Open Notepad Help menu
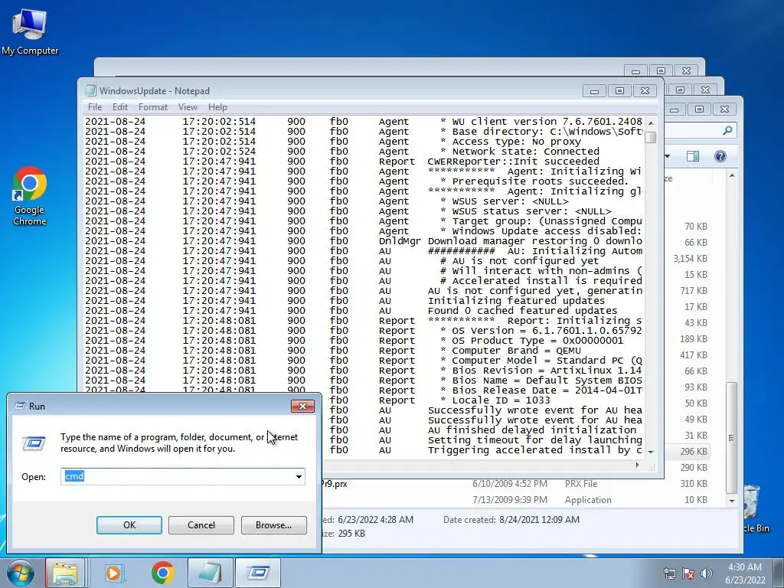784x588 pixels. point(217,107)
